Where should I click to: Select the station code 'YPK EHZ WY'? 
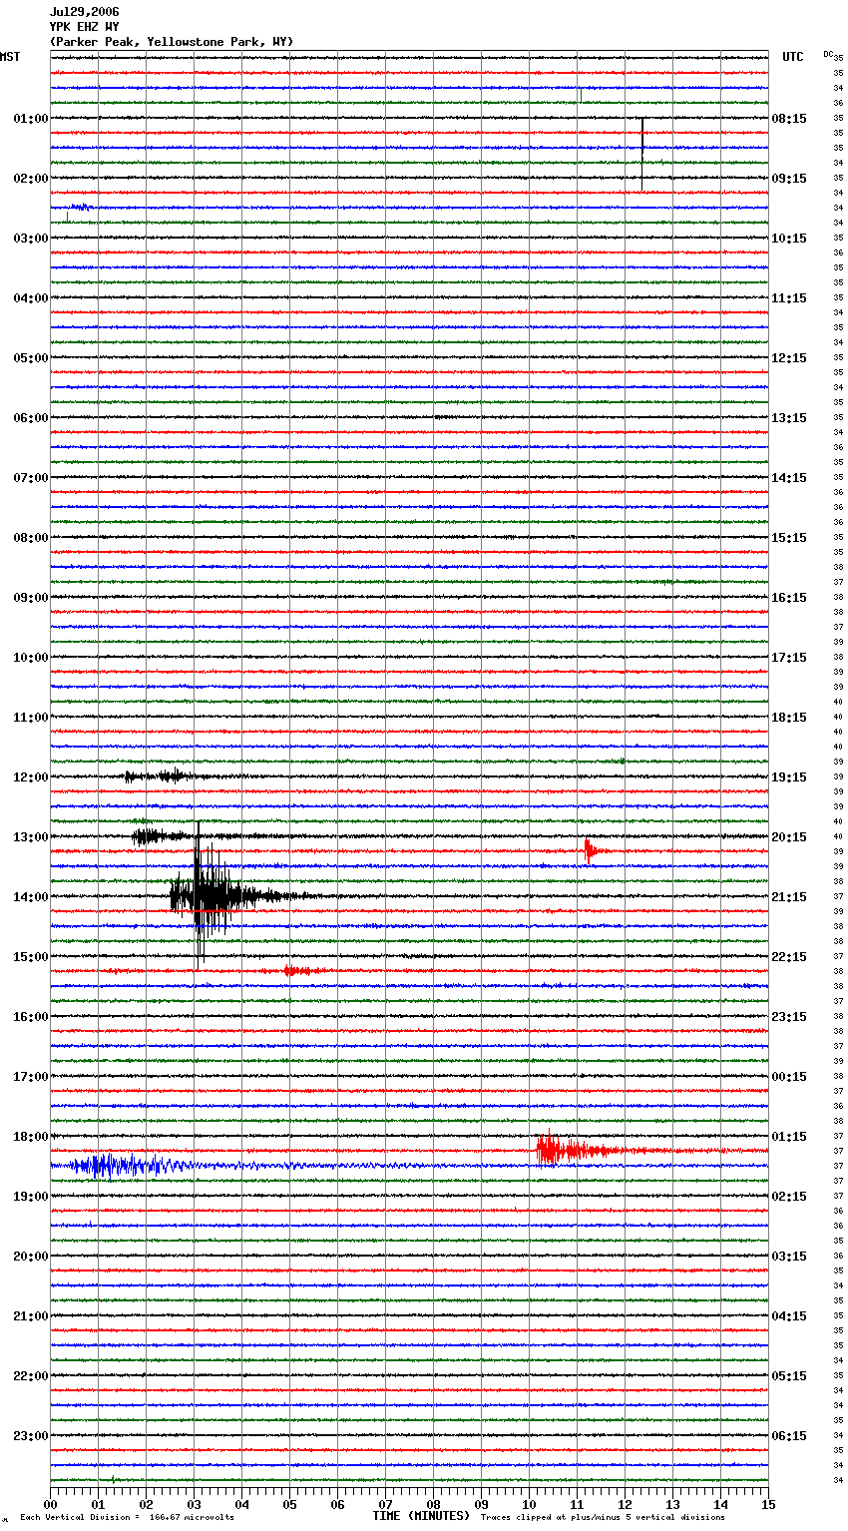[x=84, y=27]
